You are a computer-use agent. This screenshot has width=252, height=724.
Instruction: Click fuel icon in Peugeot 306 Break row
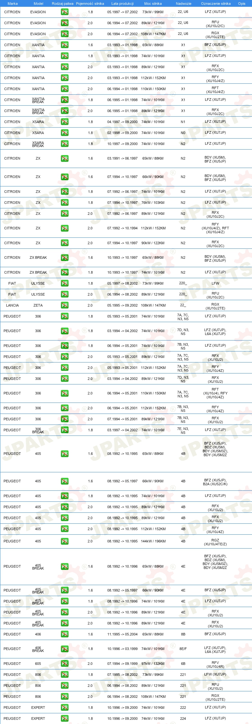click(64, 430)
